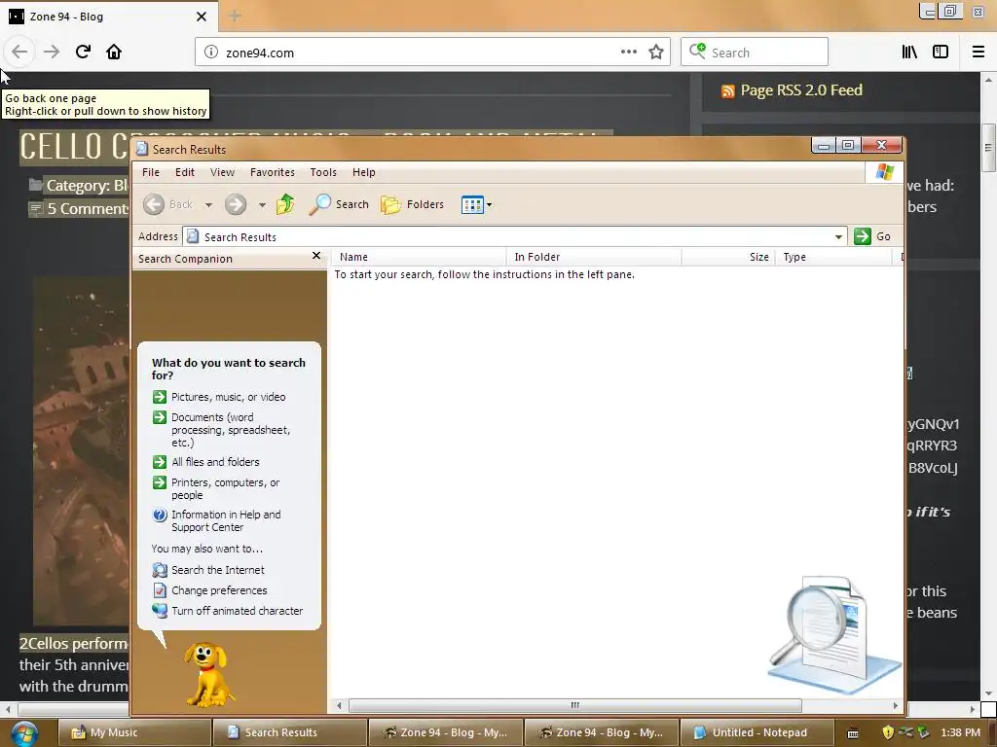Open the Help menu
This screenshot has height=747, width=997.
364,172
